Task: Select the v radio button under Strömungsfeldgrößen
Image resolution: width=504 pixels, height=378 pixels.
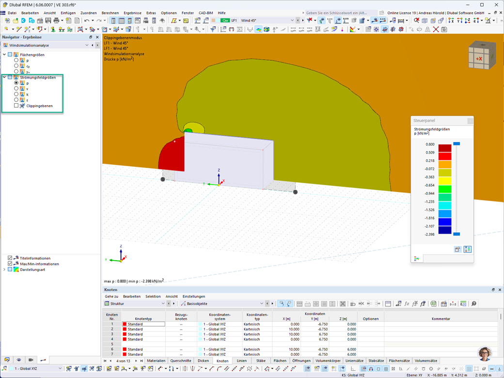Action: (x=16, y=88)
